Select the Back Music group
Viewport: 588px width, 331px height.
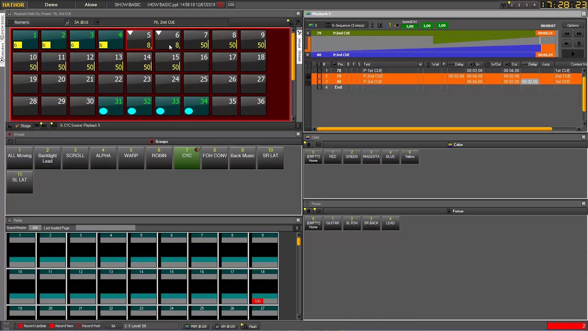(x=243, y=158)
